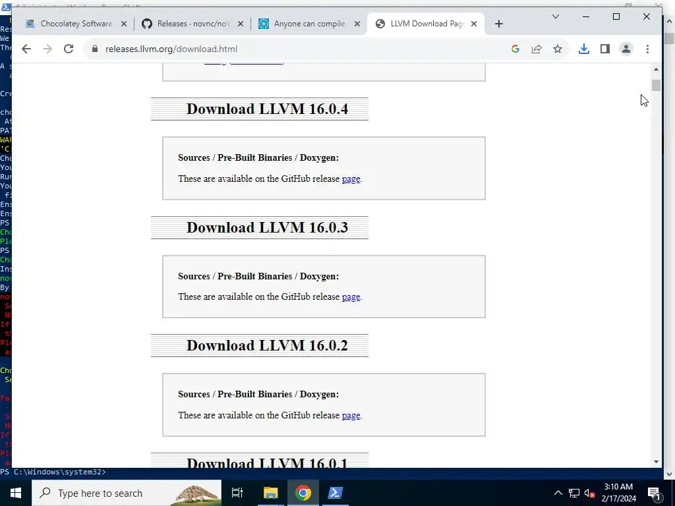
Task: Share this page using share icon
Action: coord(537,49)
